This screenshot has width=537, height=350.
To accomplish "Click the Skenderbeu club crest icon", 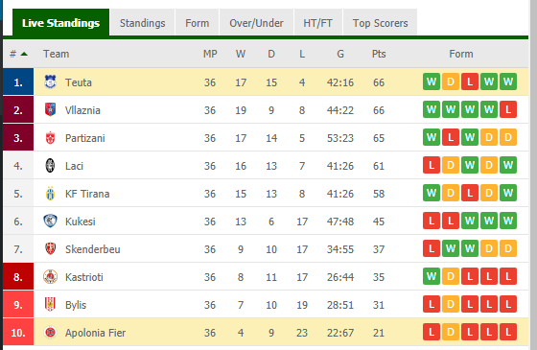I will coord(50,249).
